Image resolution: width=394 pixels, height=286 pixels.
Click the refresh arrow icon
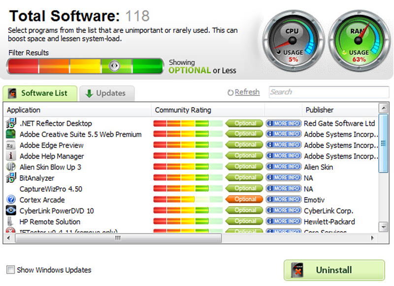pos(230,92)
